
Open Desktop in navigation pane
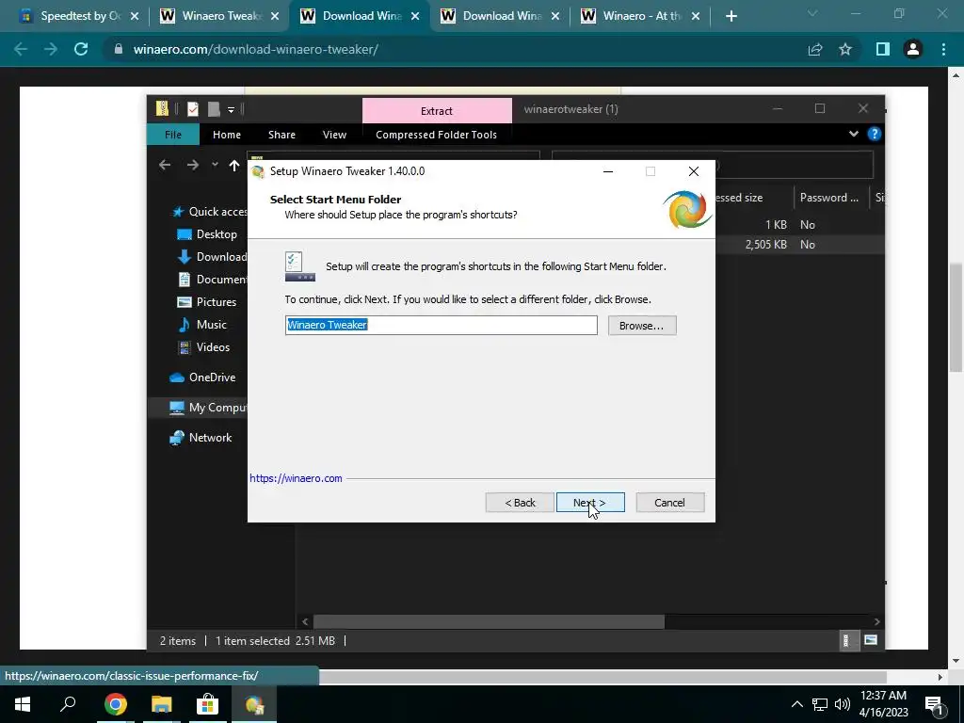point(206,234)
